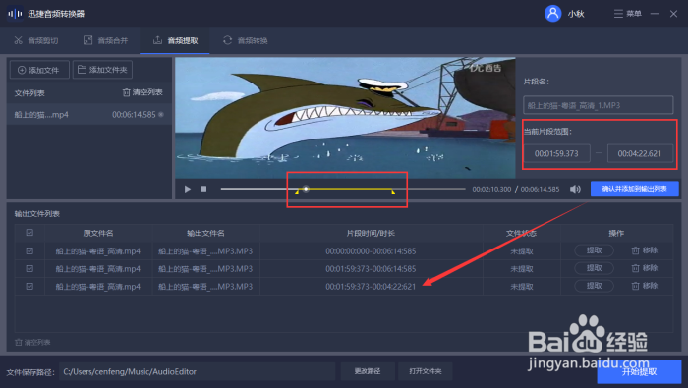688x388 pixels.
Task: Click the yellow segment end marker
Action: click(393, 192)
